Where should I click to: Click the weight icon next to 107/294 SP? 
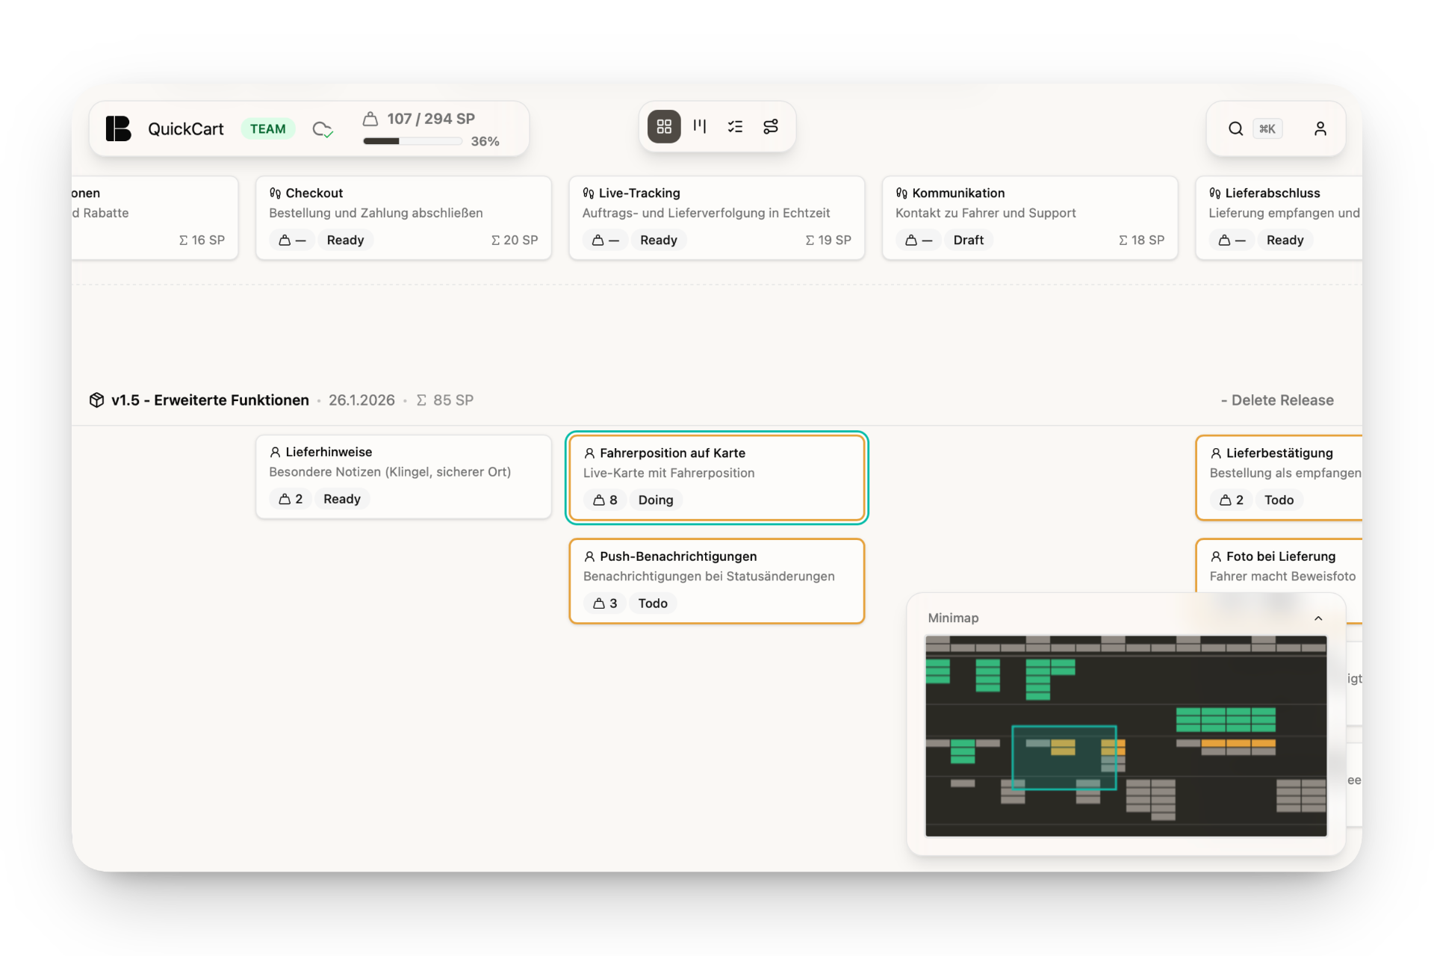(371, 118)
